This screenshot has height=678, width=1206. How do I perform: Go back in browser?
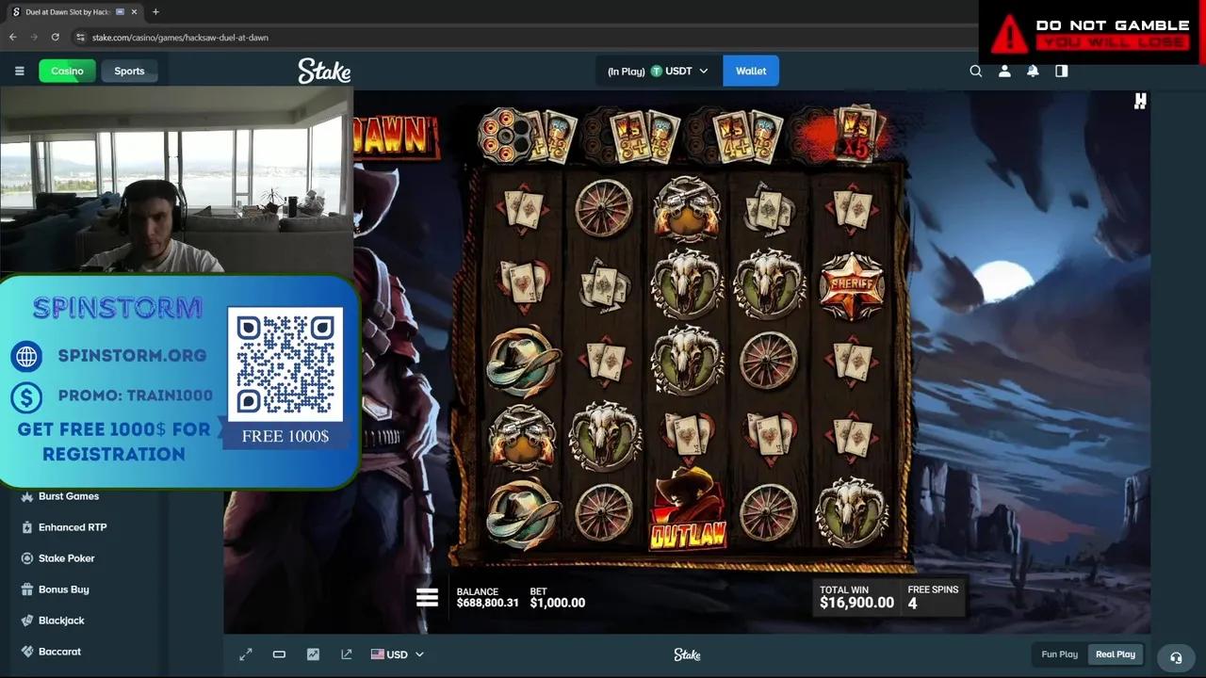point(12,37)
